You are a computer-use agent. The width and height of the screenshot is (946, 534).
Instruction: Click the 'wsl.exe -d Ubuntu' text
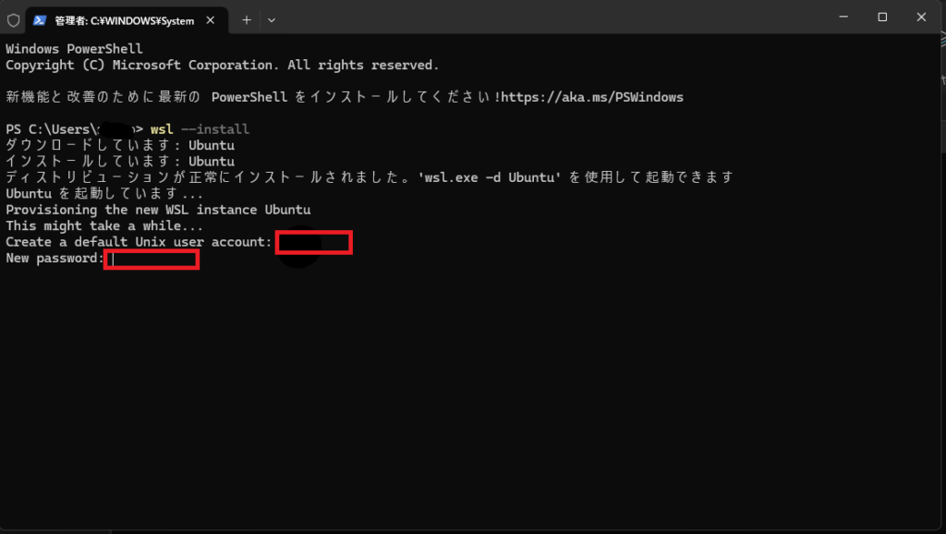490,177
